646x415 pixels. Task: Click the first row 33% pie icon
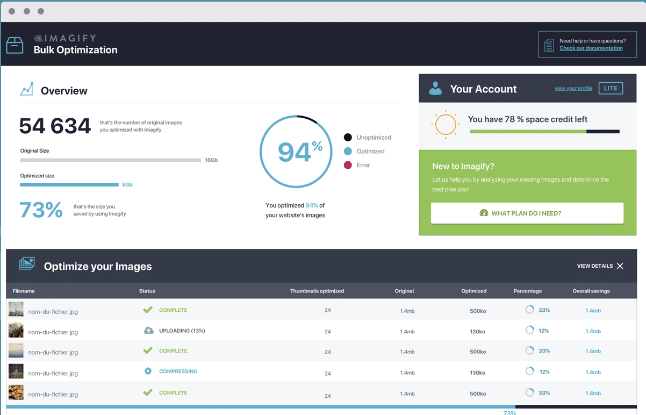pyautogui.click(x=530, y=310)
